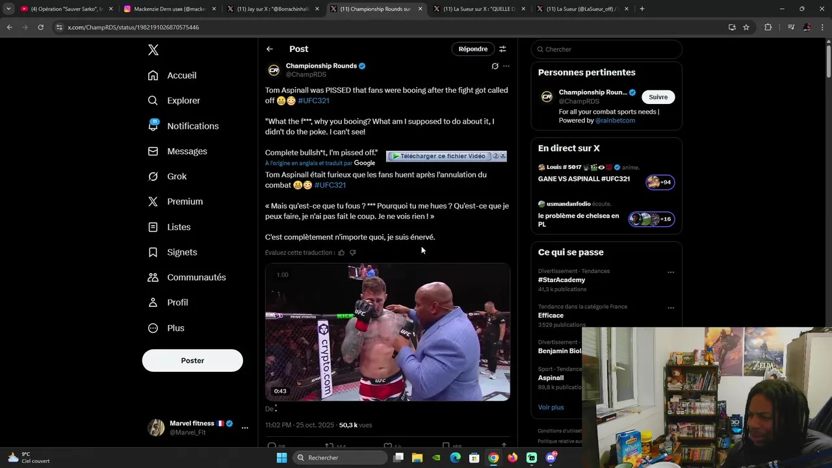832x468 pixels.
Task: Open @rainbetcom link in profile bio
Action: pos(615,120)
